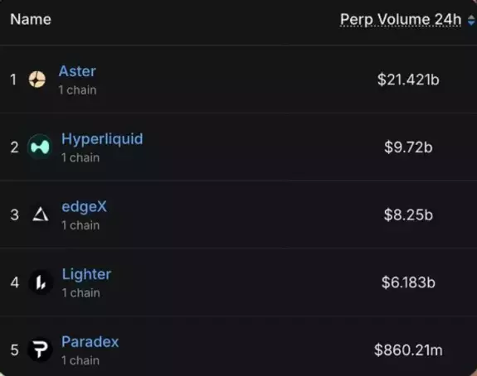Select Lighter's $6.183b volume value
The height and width of the screenshot is (376, 477).
pyautogui.click(x=408, y=282)
